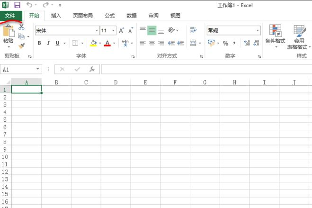Screen dimensions: 312x208
Task: Click the 粘贴 paste button
Action: click(x=9, y=36)
